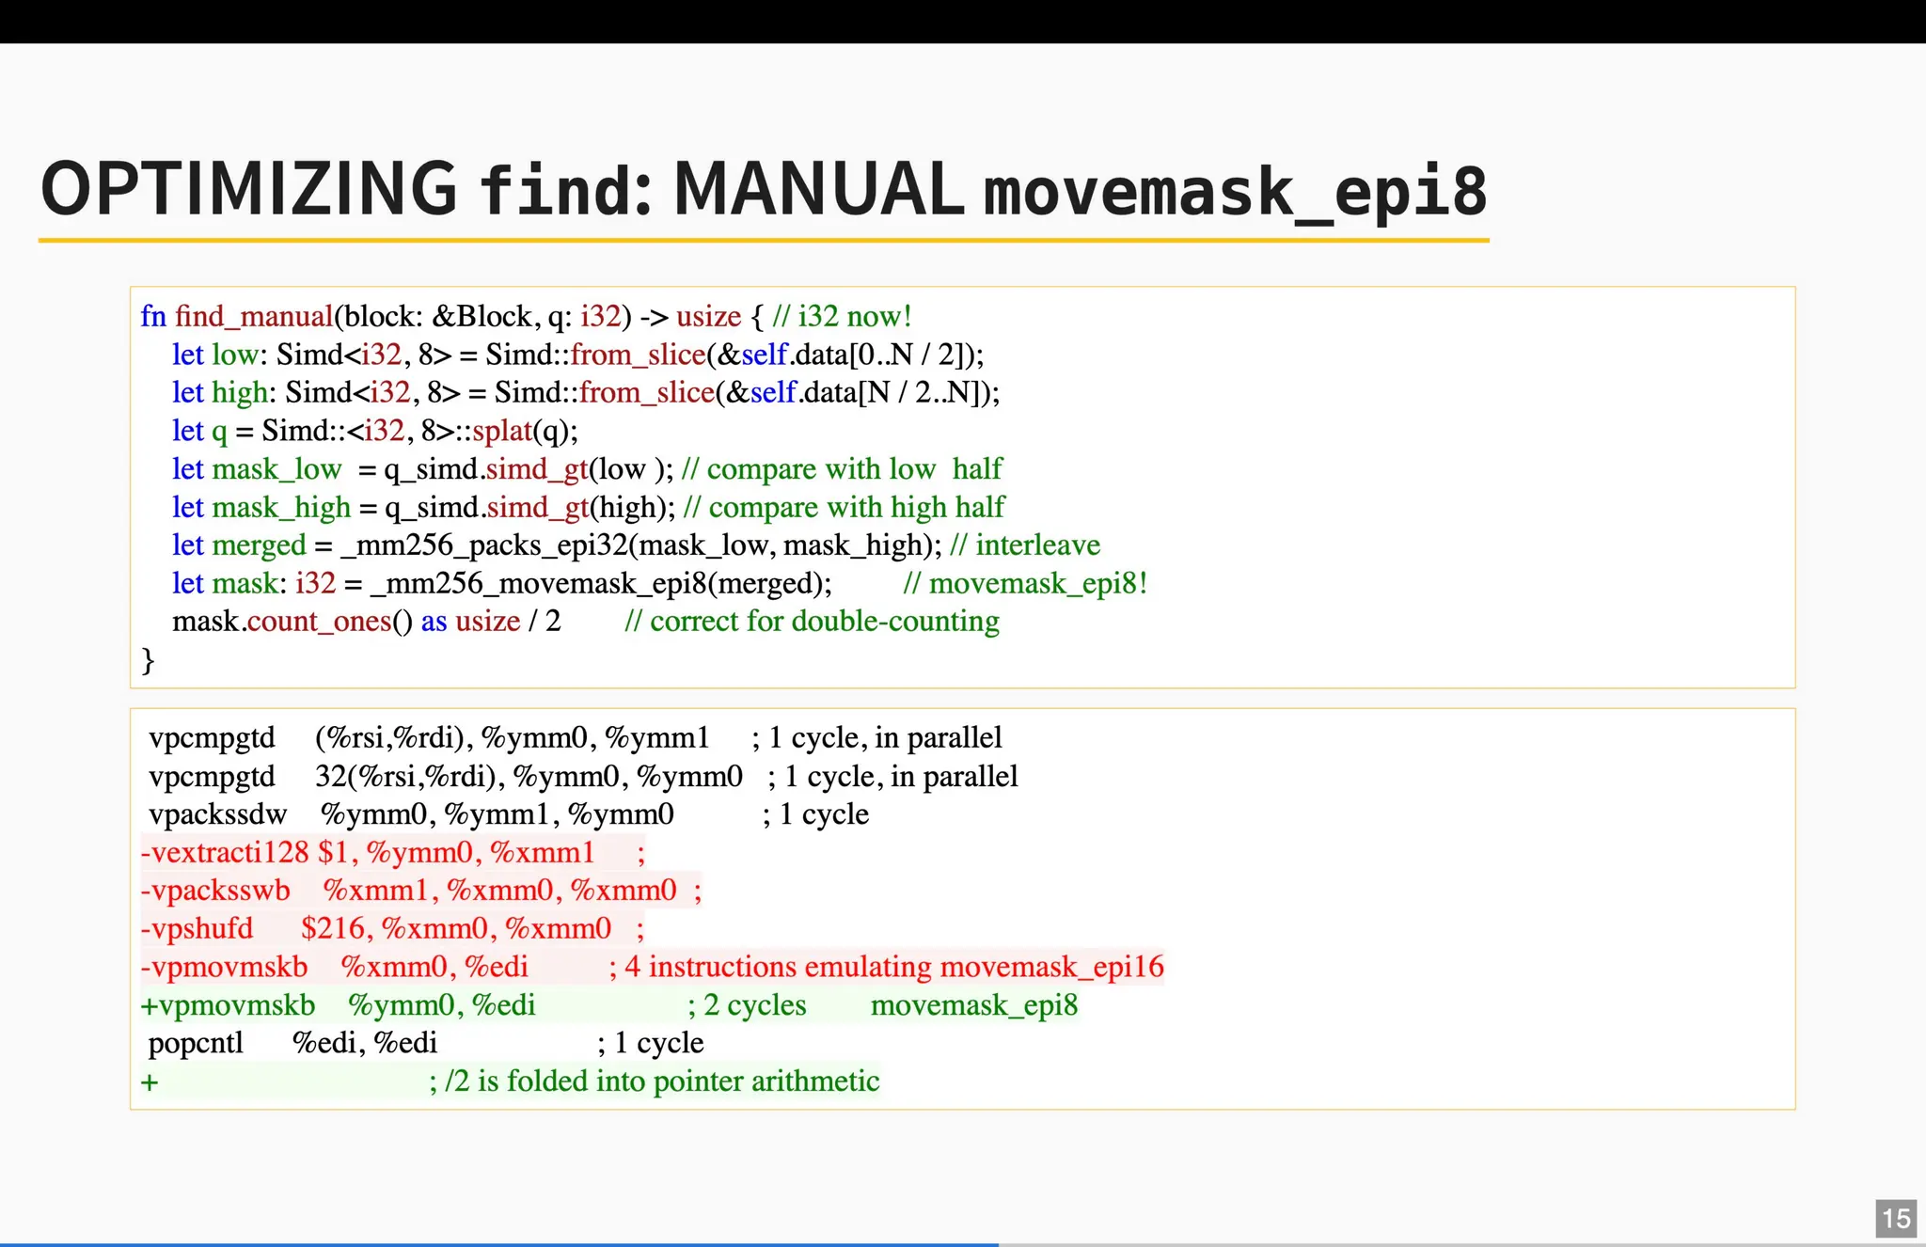This screenshot has width=1926, height=1247.
Task: Click '_mm256_movemask_epi8(merged)' call
Action: pyautogui.click(x=602, y=583)
